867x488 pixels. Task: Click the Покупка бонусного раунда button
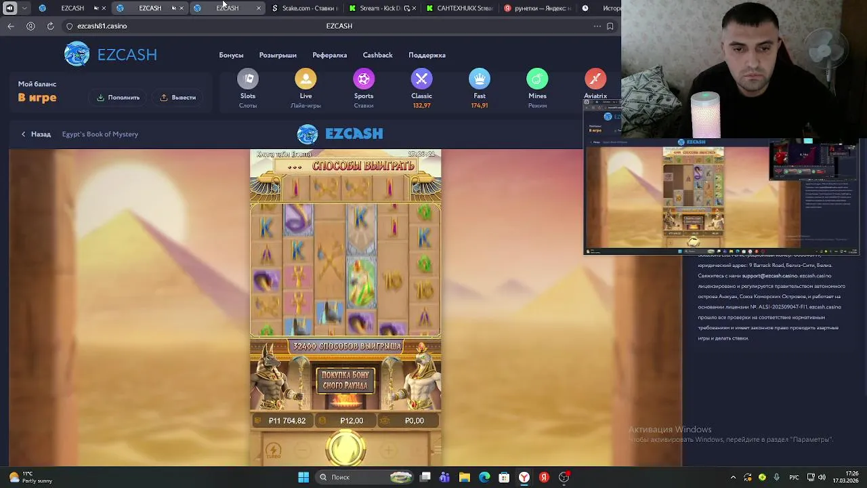click(x=345, y=380)
